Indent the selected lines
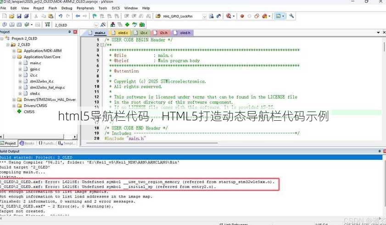386x225 pixels. point(127,16)
